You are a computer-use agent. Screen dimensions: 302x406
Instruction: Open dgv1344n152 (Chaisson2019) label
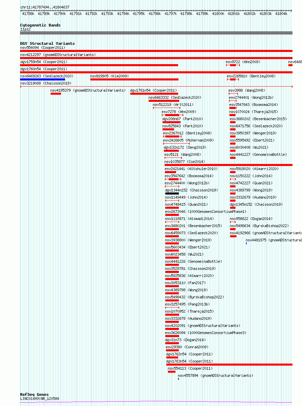click(191, 190)
